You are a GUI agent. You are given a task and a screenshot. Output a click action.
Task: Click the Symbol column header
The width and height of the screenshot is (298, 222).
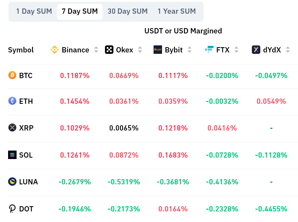point(21,50)
